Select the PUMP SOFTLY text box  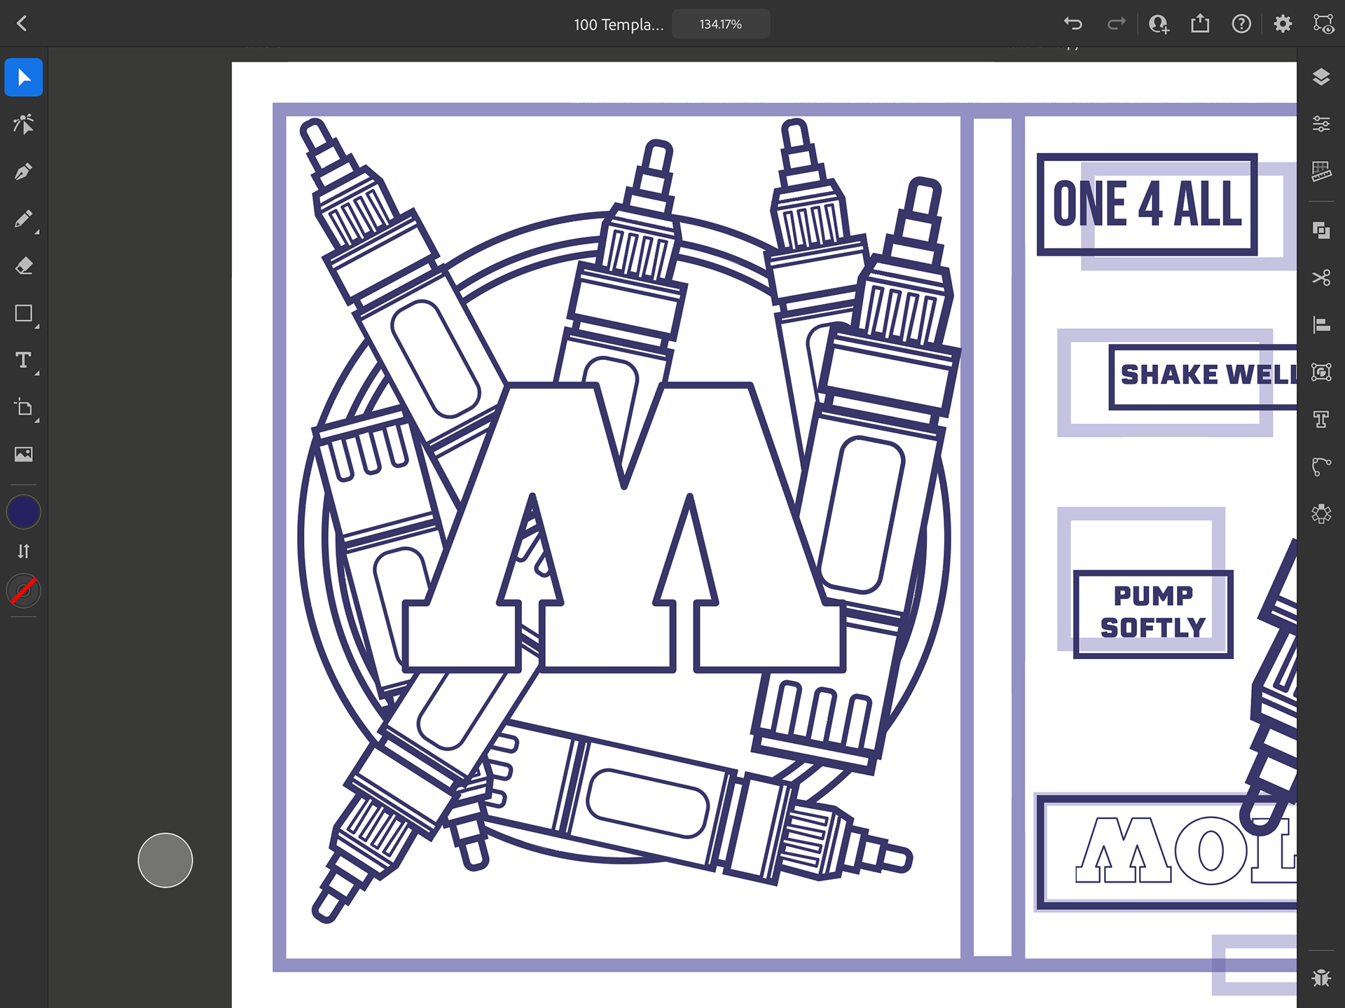coord(1153,614)
